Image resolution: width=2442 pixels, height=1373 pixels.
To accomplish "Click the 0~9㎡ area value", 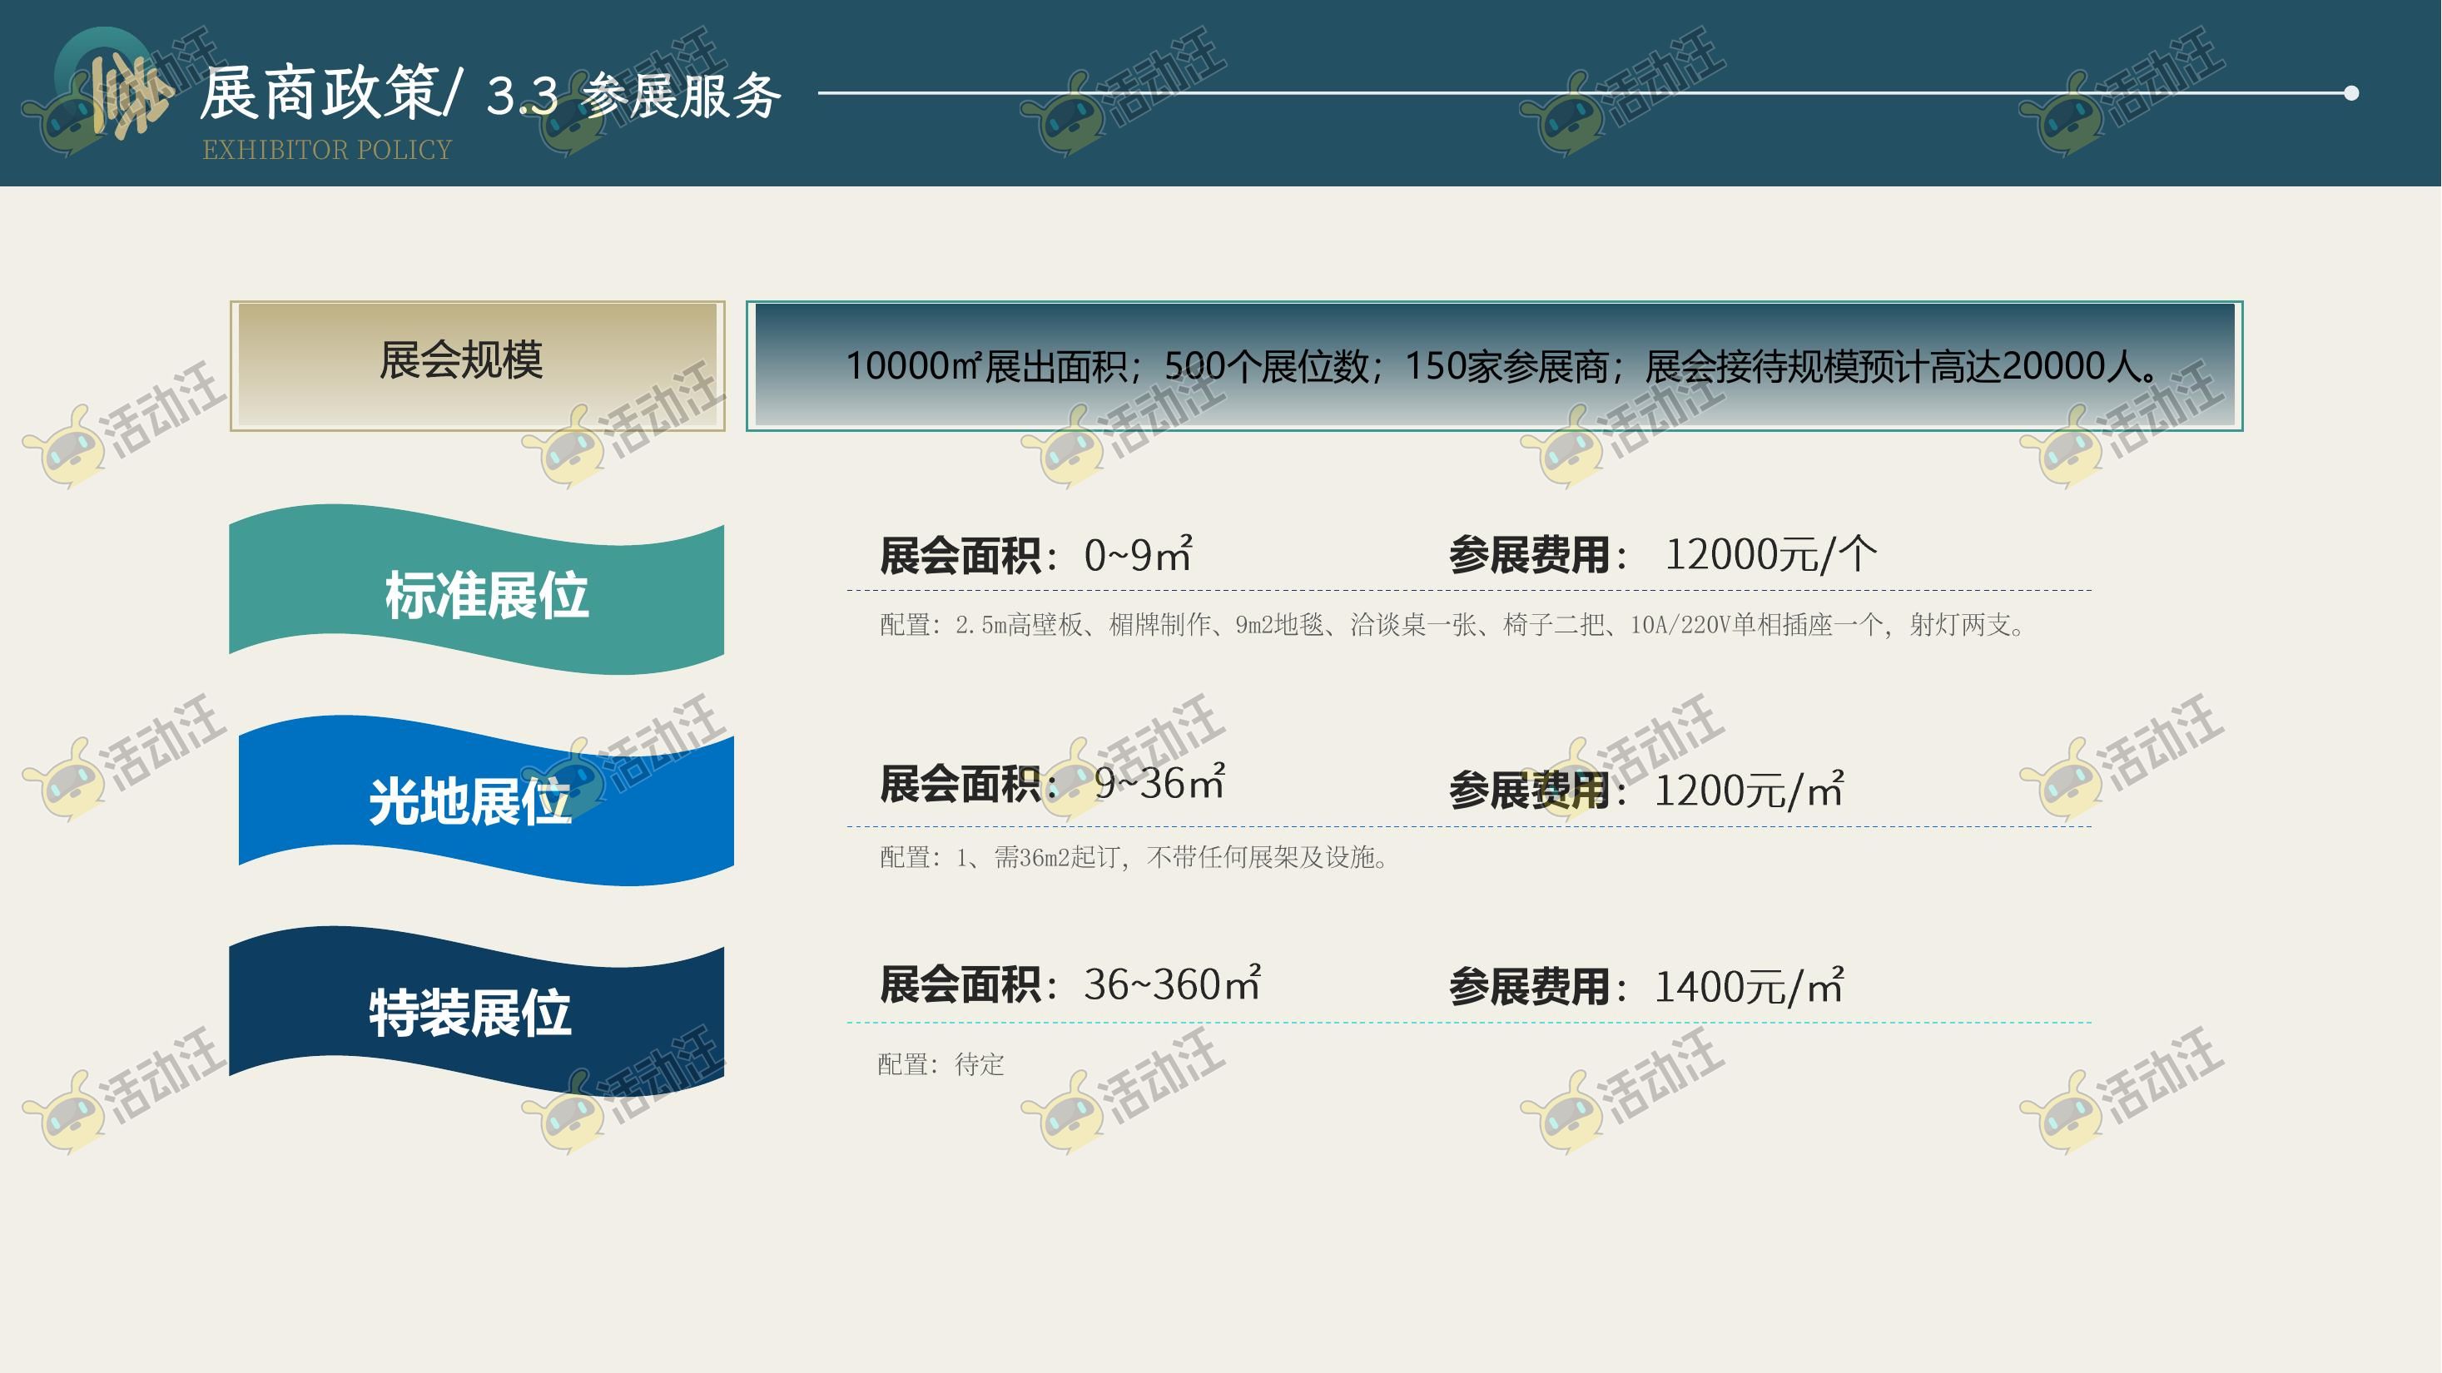I will point(1138,555).
